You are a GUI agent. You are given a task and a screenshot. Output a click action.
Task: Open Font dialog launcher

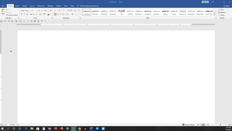(52, 18)
